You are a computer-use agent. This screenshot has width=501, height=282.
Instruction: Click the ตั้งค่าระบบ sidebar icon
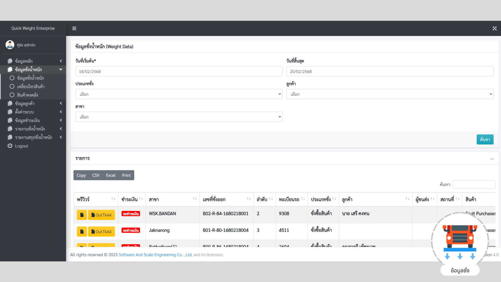coord(10,112)
